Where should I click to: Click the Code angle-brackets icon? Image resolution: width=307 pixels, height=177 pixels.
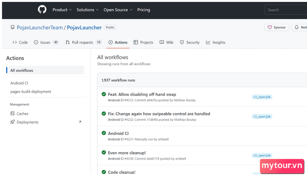[x=14, y=42]
